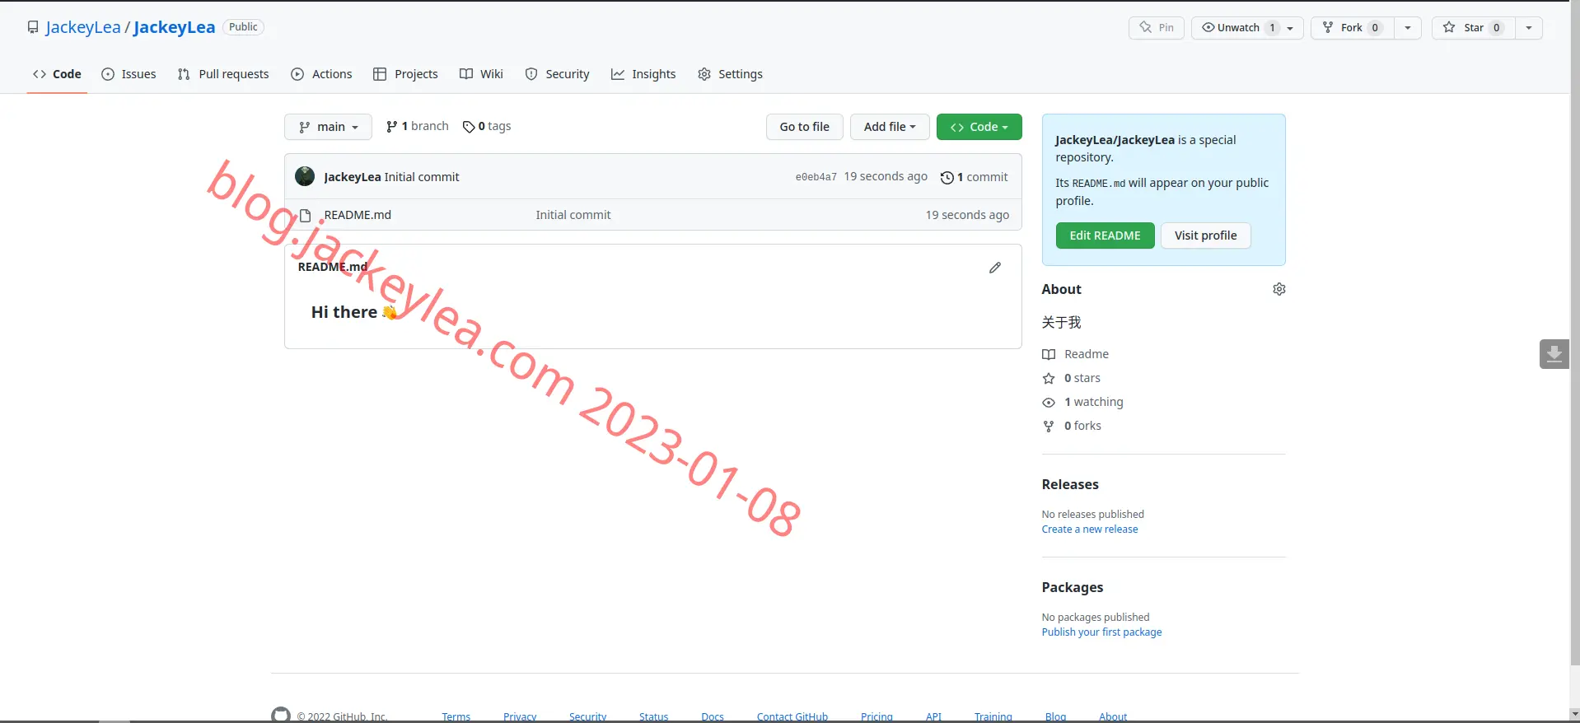Image resolution: width=1580 pixels, height=723 pixels.
Task: Open the green Code dropdown
Action: 979,127
